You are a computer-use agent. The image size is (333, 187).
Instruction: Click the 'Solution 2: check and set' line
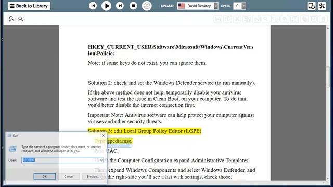pyautogui.click(x=171, y=83)
